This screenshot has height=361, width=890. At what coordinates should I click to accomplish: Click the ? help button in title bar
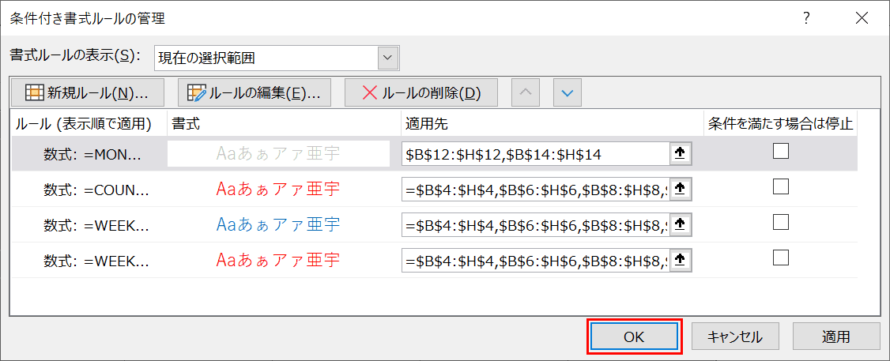[x=806, y=18]
